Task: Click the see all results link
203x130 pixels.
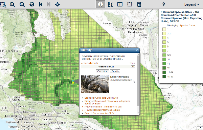Action: [89, 63]
